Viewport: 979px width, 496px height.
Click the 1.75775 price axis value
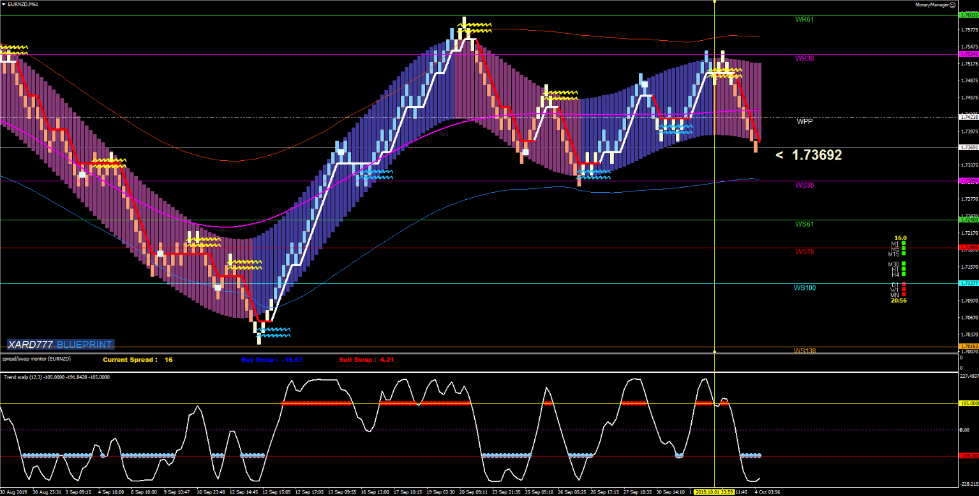point(969,29)
